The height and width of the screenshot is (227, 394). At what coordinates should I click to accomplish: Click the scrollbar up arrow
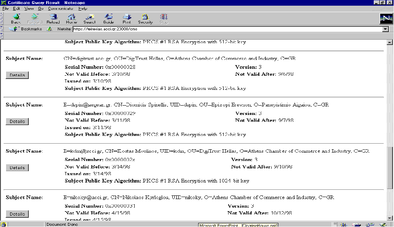click(390, 42)
